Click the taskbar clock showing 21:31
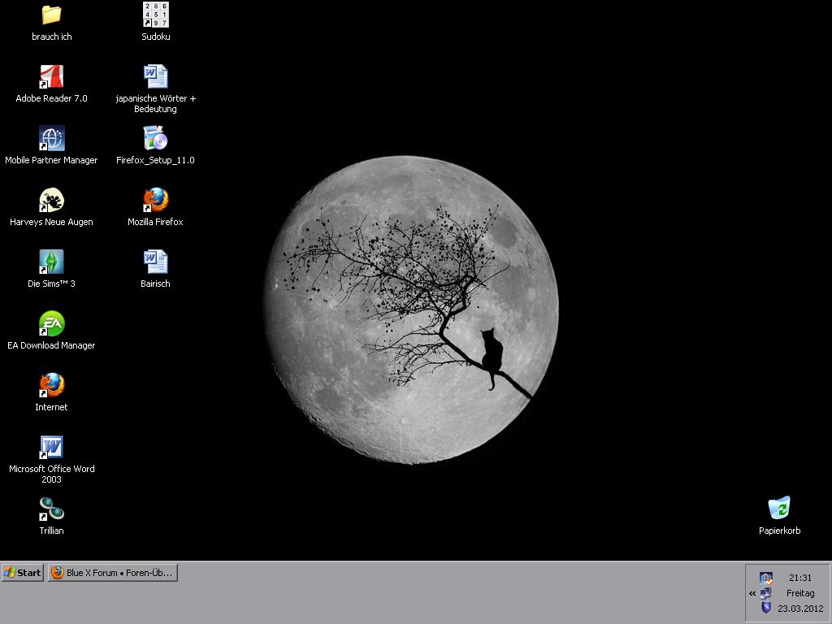Viewport: 832px width, 624px height. 799,578
